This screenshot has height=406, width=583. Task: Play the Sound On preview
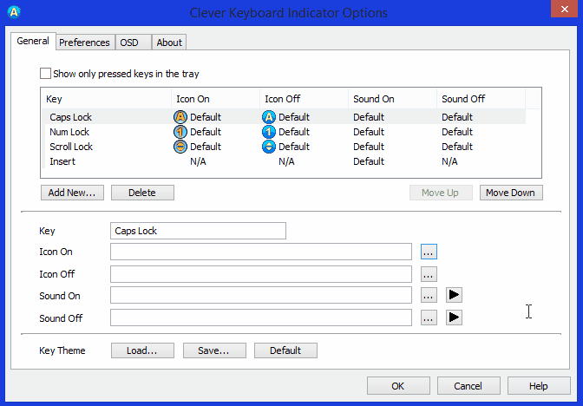point(454,296)
